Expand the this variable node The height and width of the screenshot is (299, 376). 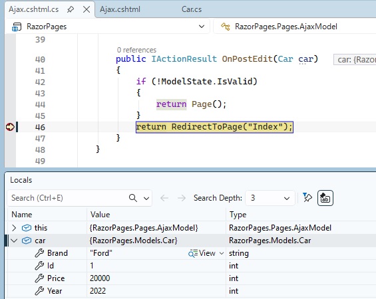tap(14, 228)
